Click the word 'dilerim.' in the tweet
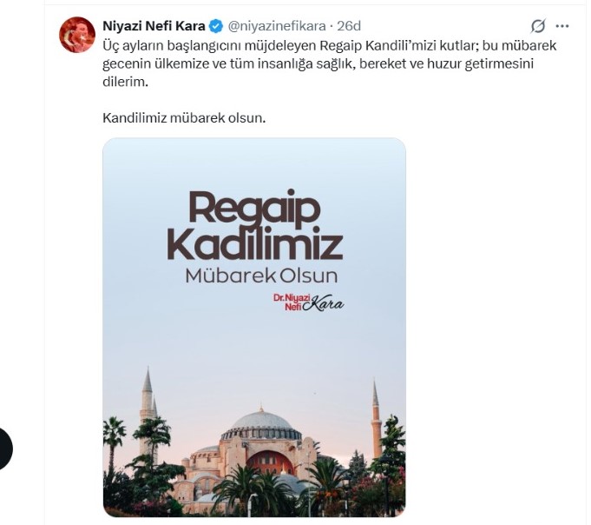 tap(125, 82)
